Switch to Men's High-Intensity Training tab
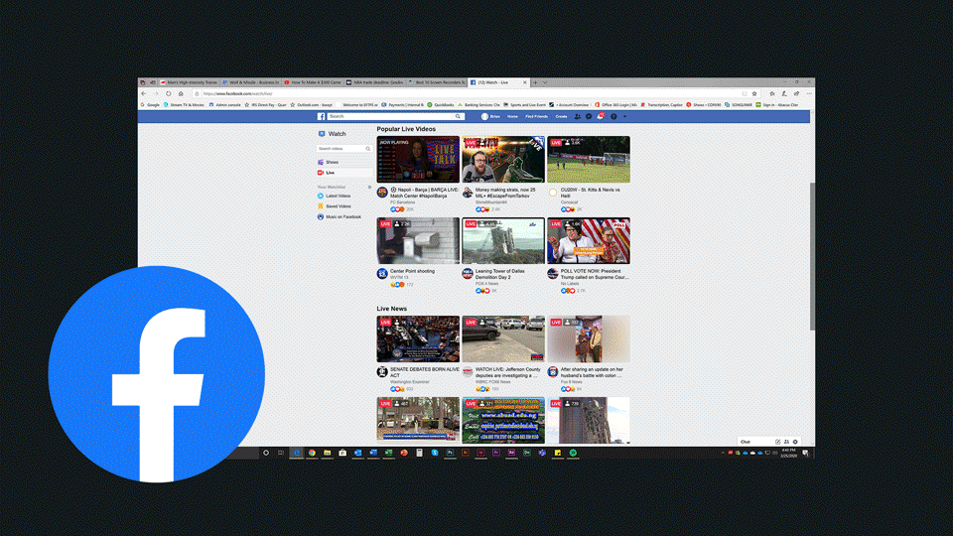 click(189, 82)
